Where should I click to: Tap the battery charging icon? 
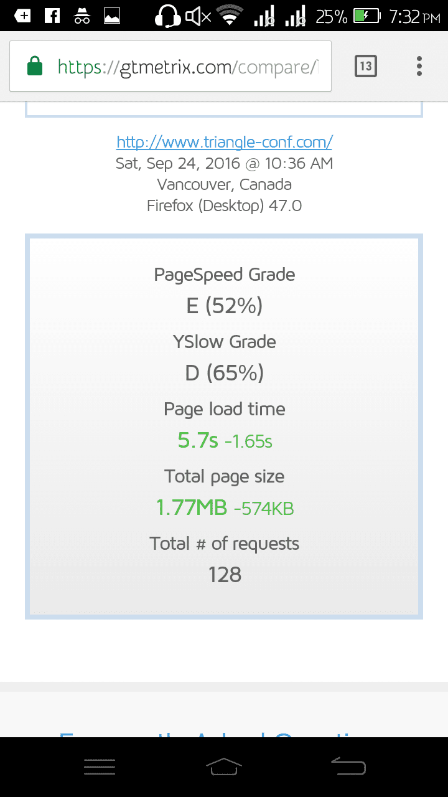[x=366, y=16]
